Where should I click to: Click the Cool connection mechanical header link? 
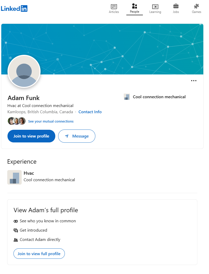[x=159, y=97]
